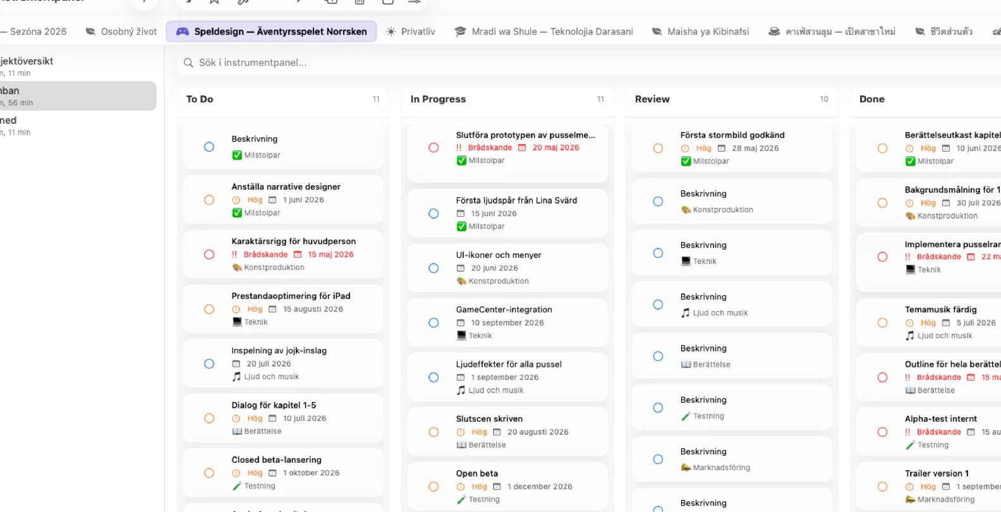Click the test tube icon on Closed beta-lansering
Viewport: 1001px width, 512px height.
click(x=236, y=486)
